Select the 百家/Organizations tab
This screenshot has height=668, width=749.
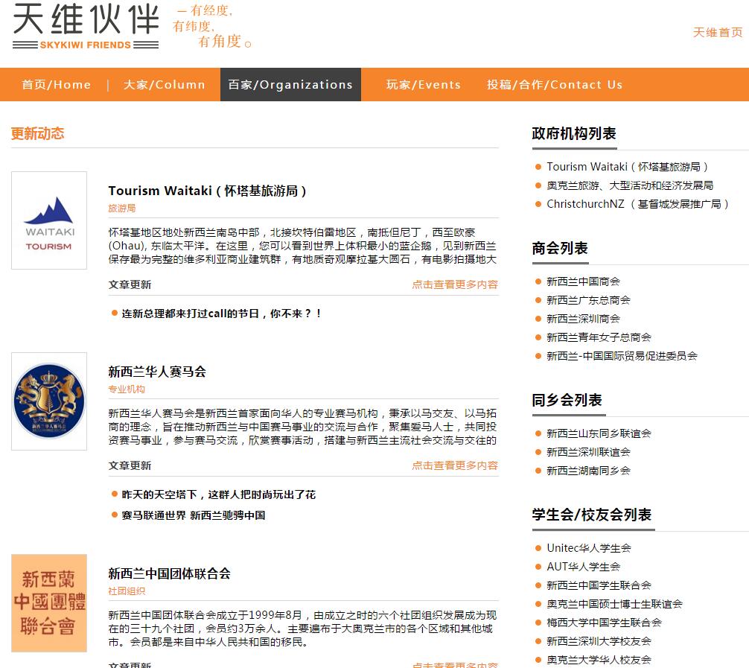(x=290, y=85)
